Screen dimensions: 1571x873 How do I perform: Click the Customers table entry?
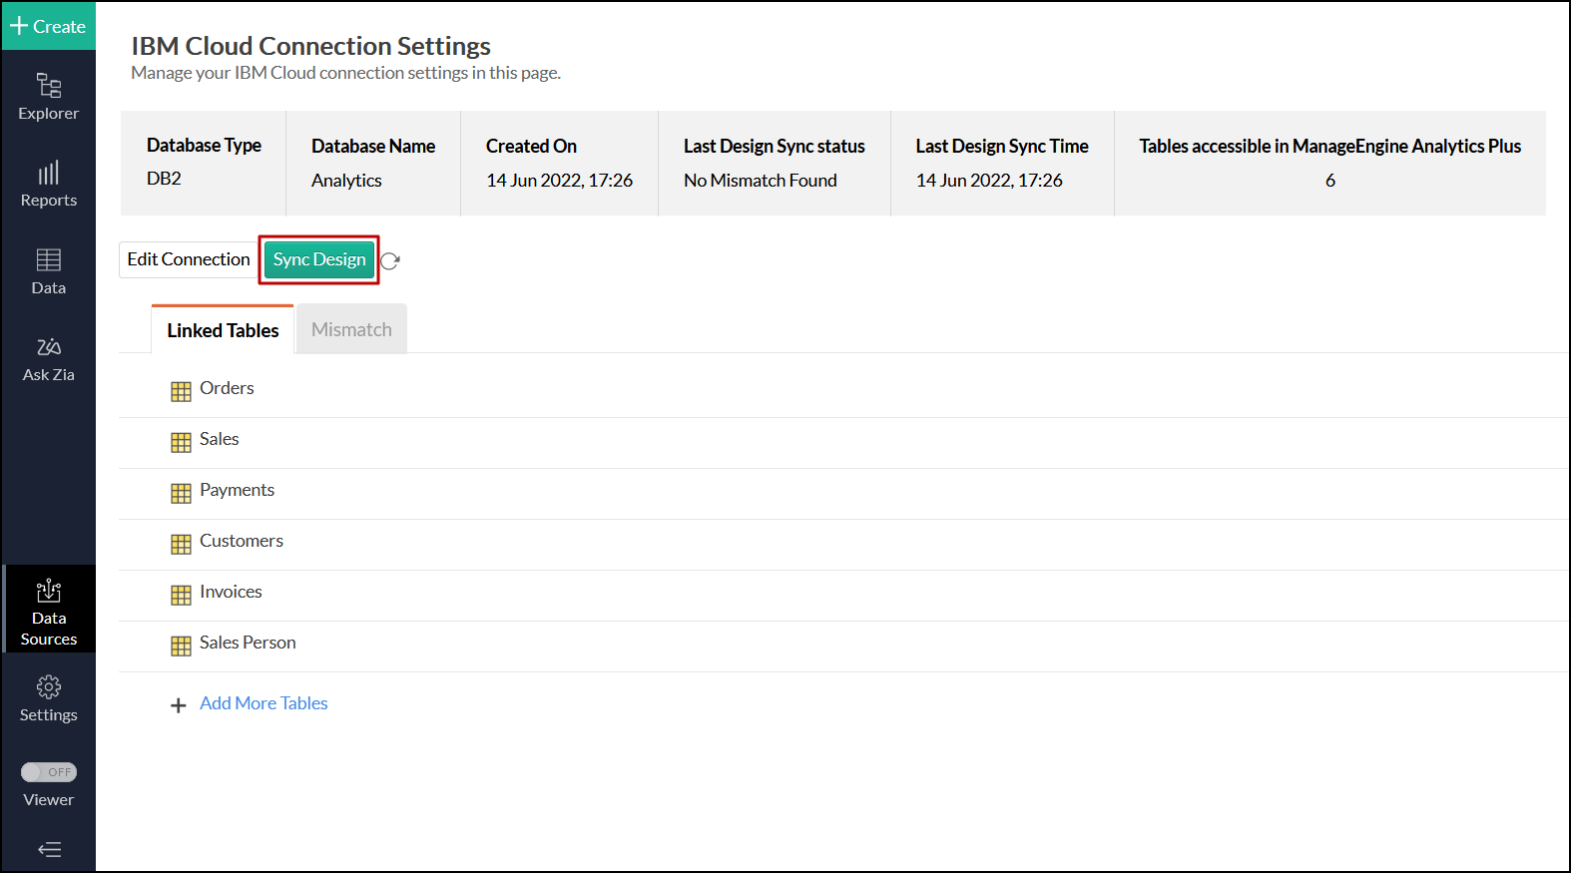pyautogui.click(x=242, y=541)
